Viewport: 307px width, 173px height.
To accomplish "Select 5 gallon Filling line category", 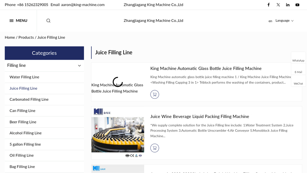I will point(44,145).
